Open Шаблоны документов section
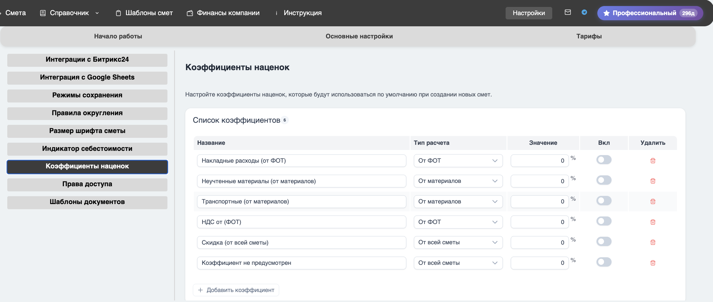Viewport: 713px width, 302px height. 87,202
